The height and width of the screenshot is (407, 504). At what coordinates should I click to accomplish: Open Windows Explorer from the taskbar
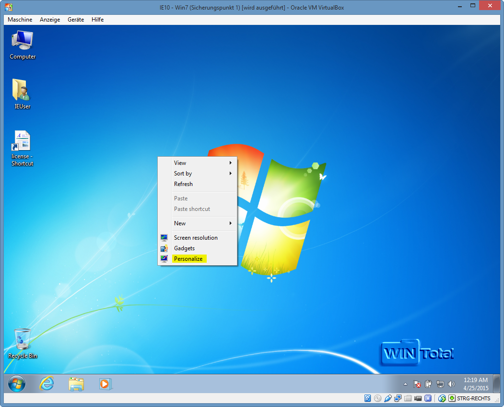76,384
